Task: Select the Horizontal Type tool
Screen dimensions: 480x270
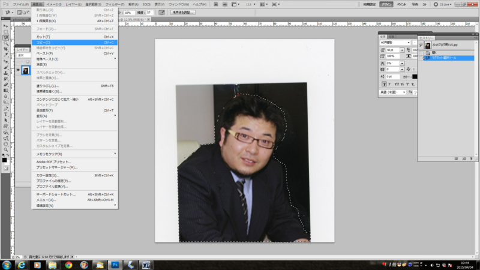Action: point(6,114)
